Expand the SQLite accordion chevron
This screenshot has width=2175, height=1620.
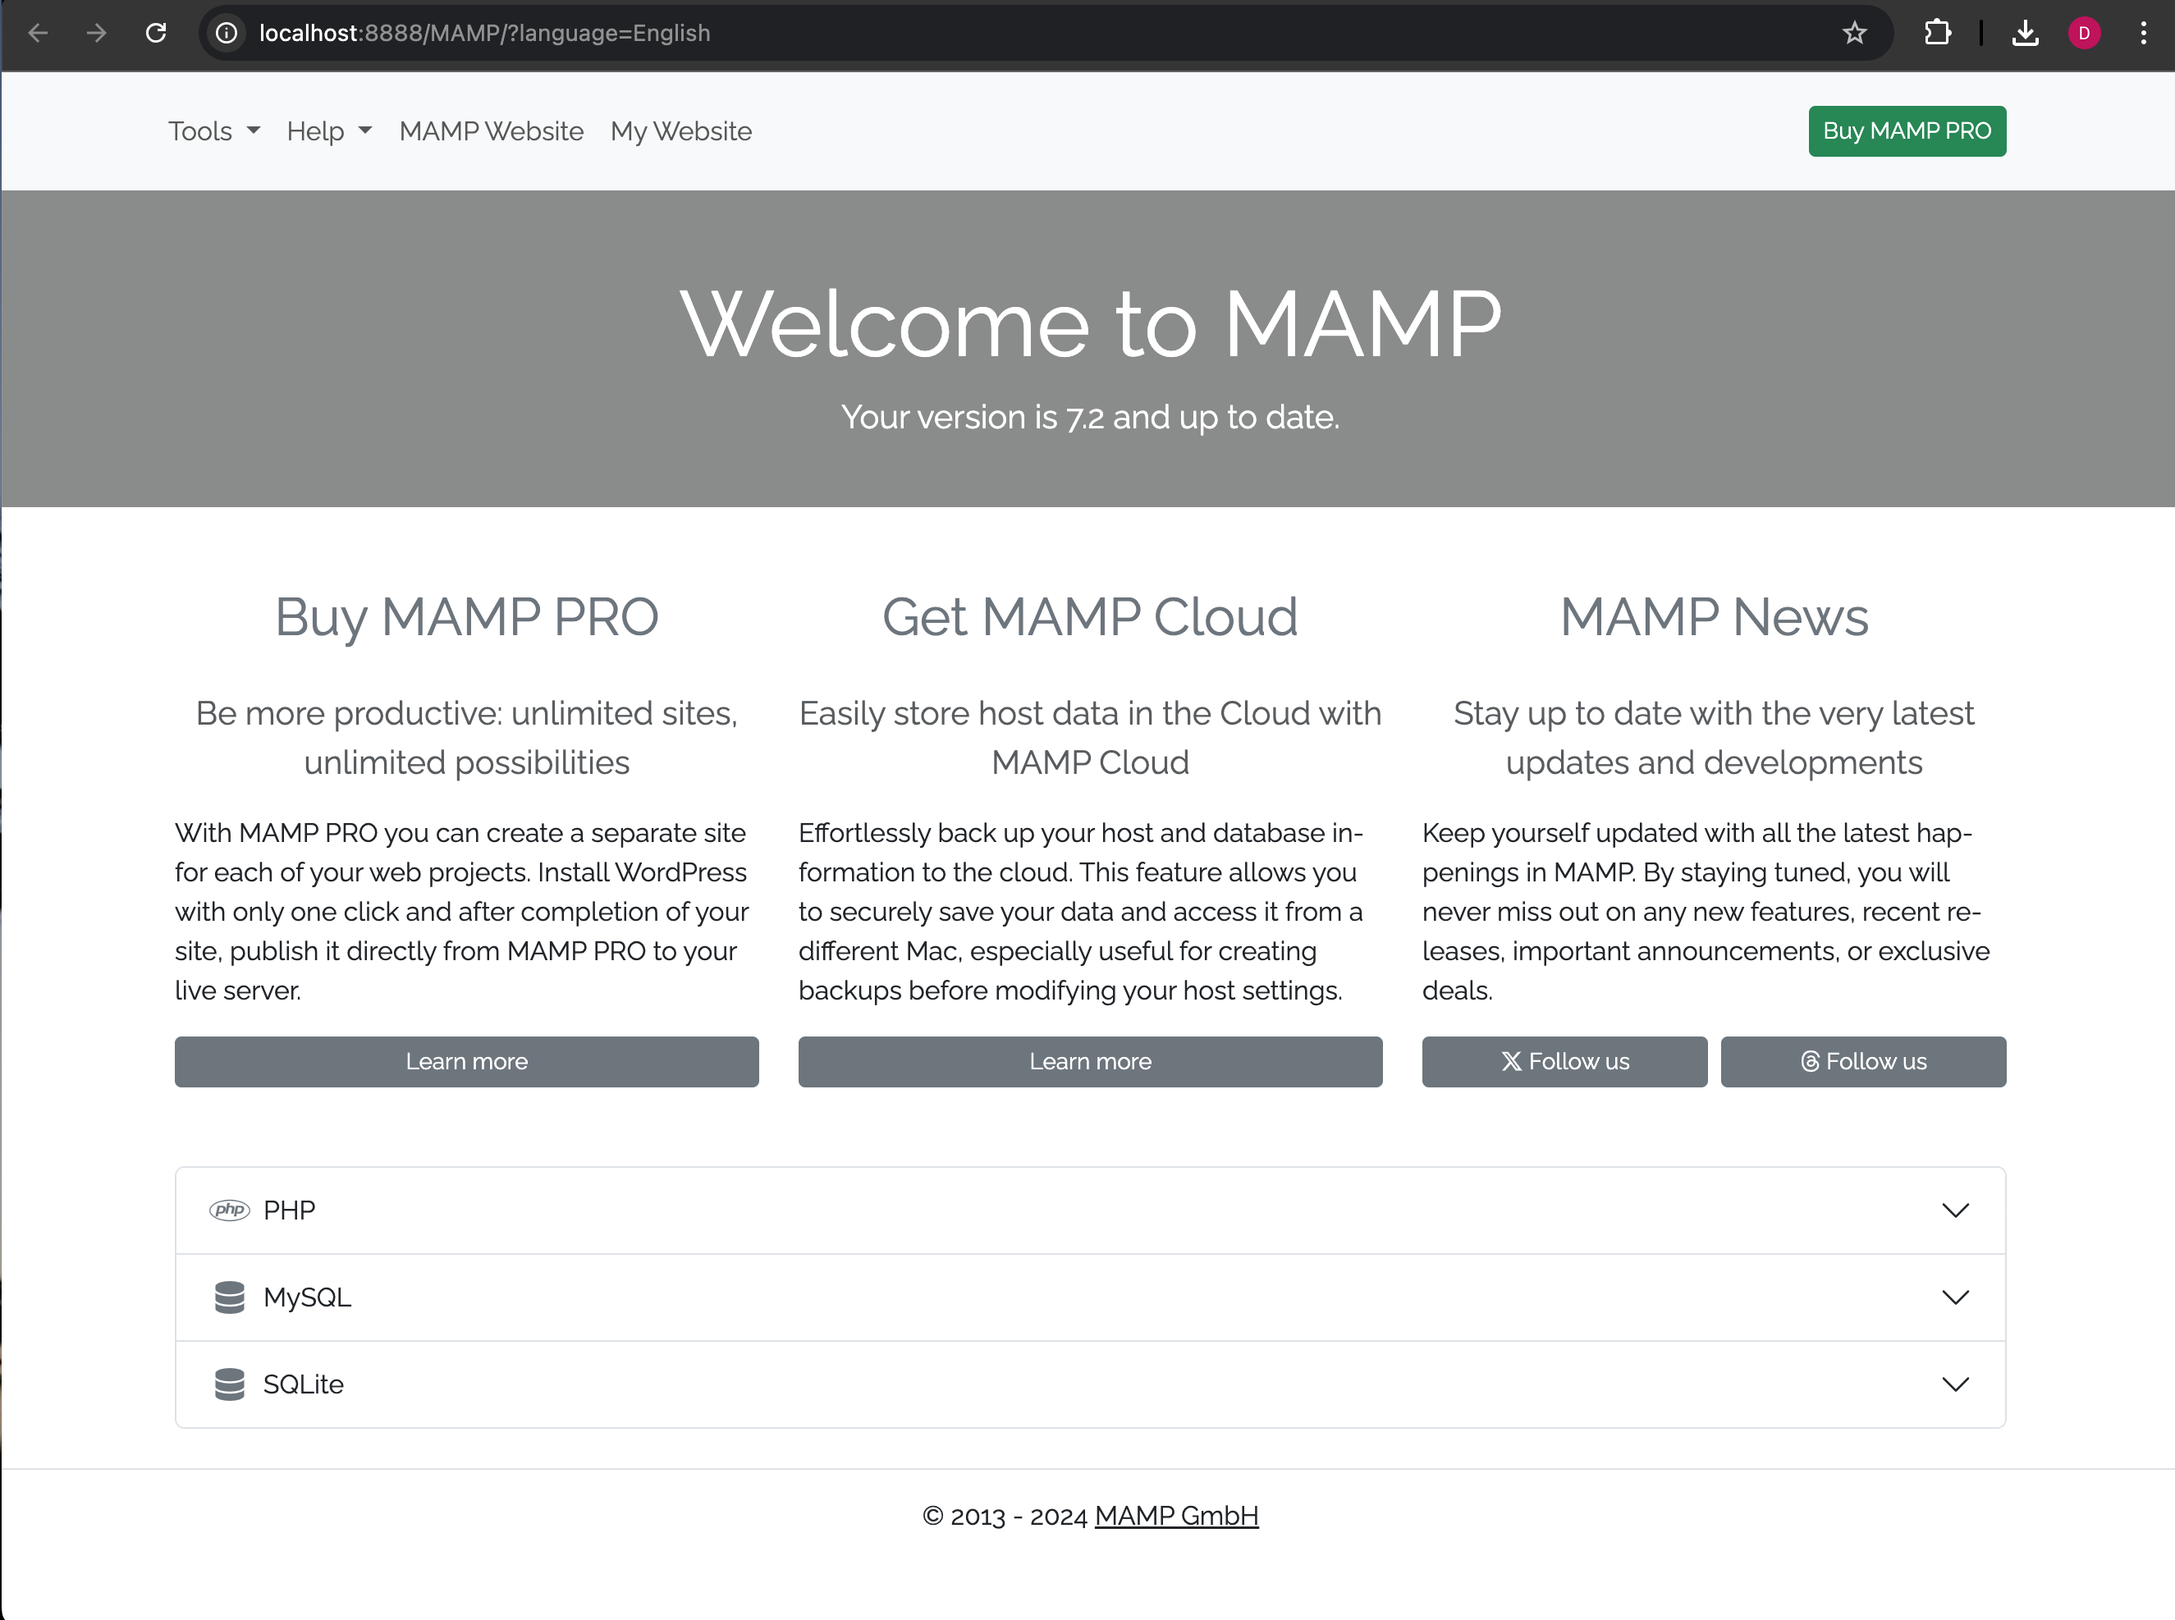(x=1955, y=1384)
